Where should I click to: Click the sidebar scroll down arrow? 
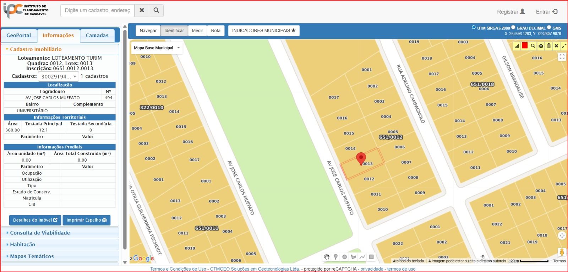[x=125, y=262]
